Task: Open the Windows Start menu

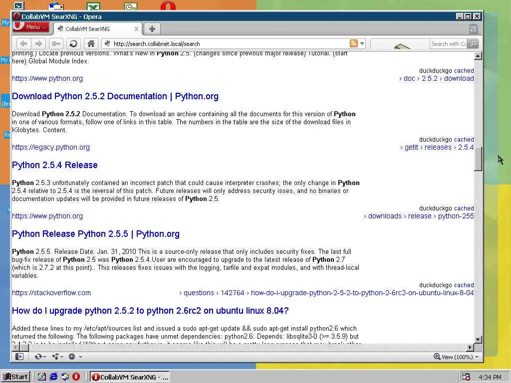Action: click(15, 377)
